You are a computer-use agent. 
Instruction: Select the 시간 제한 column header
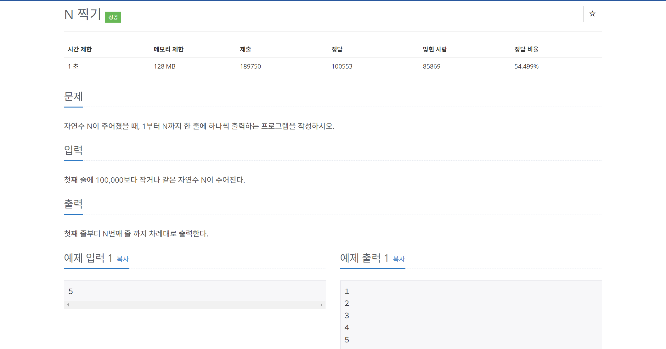[x=80, y=49]
